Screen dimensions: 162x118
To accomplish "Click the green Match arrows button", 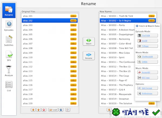I will (x=89, y=41).
